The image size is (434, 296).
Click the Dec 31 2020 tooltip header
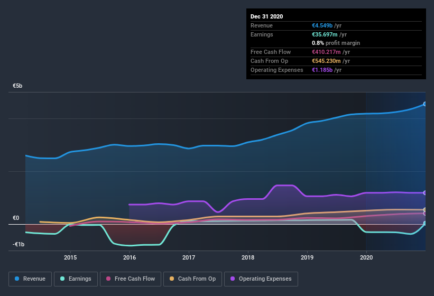coord(267,16)
